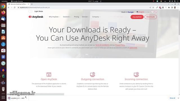Open Activities overview

pos(4,1)
